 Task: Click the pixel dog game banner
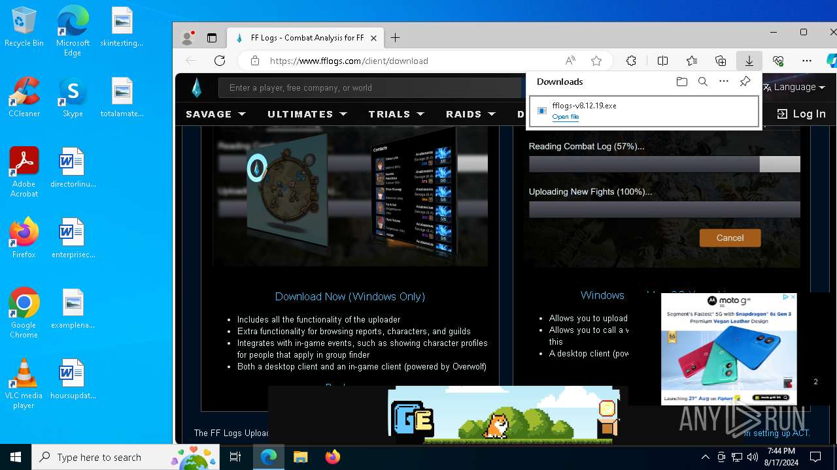point(504,415)
